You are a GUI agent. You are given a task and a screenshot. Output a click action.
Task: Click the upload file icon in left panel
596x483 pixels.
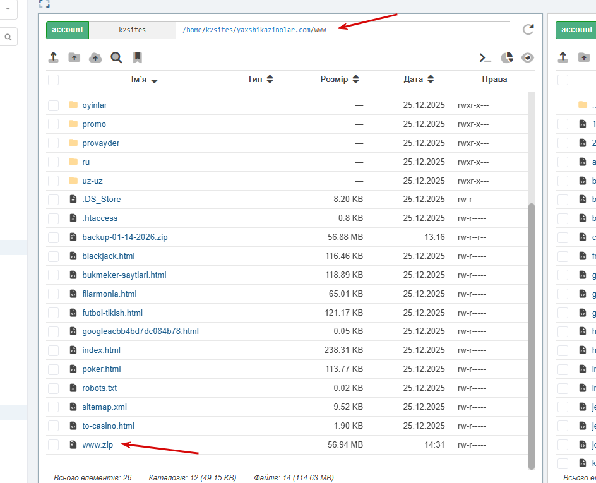54,57
